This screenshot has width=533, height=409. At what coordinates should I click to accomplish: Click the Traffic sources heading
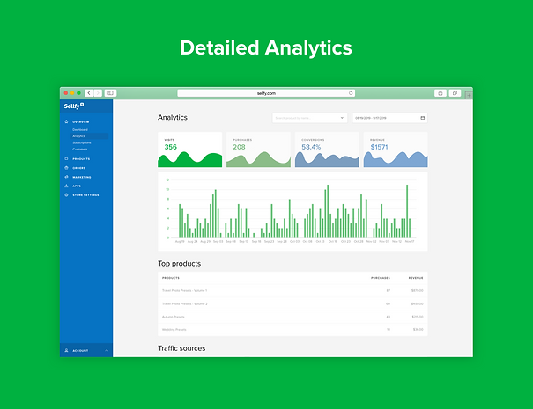point(181,348)
